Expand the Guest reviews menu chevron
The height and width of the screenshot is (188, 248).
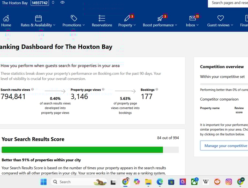click(232, 25)
